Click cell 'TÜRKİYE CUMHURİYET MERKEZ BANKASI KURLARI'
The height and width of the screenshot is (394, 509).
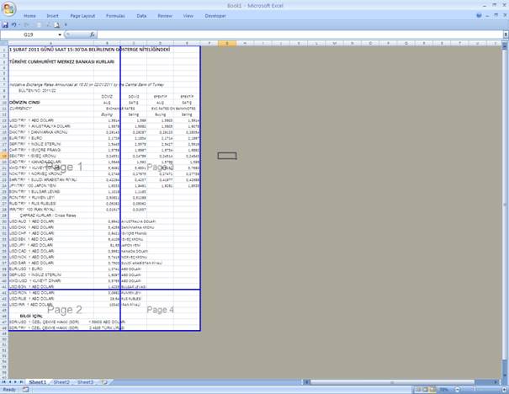point(61,61)
